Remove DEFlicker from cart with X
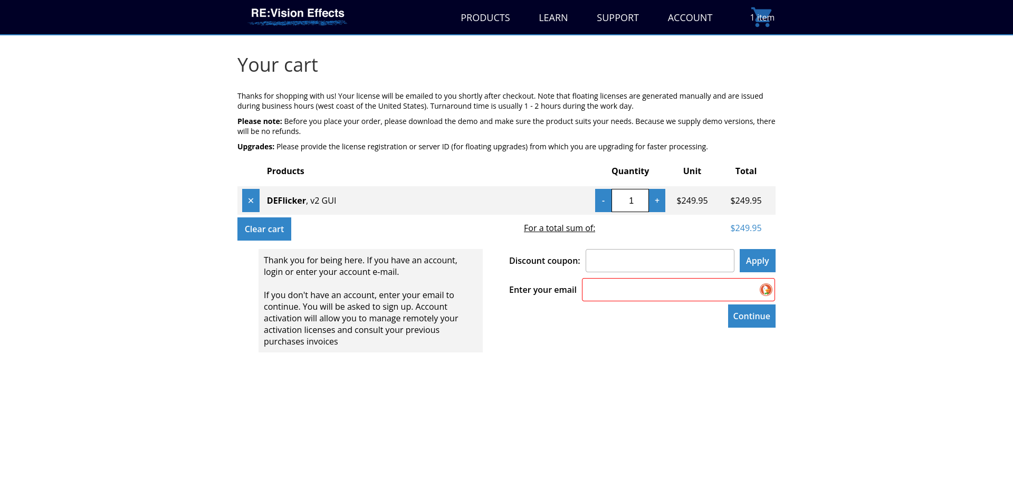This screenshot has width=1013, height=487. (x=251, y=200)
